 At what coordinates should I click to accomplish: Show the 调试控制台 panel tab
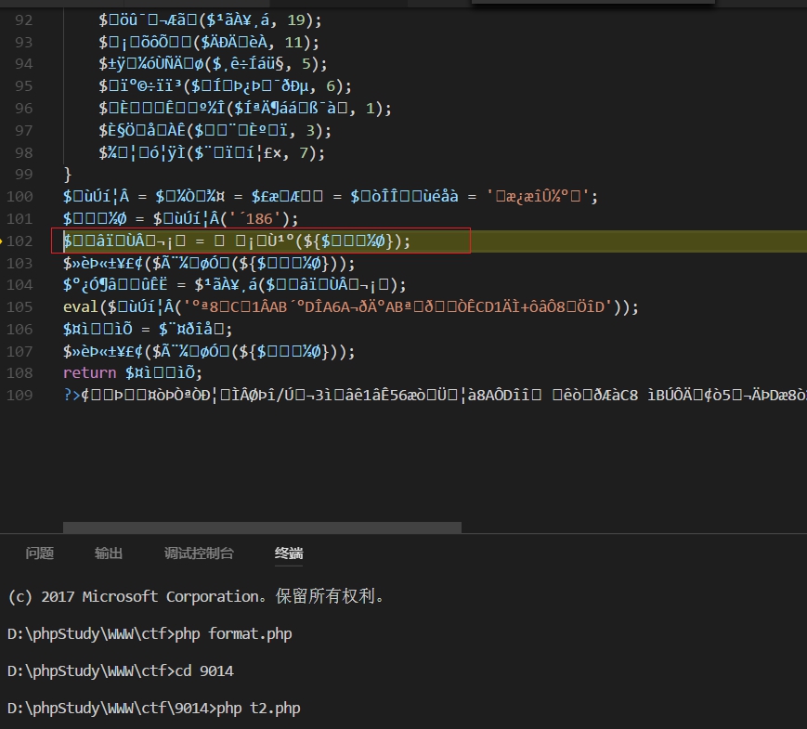point(199,553)
